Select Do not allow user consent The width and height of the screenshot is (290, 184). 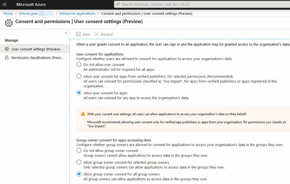[79, 64]
